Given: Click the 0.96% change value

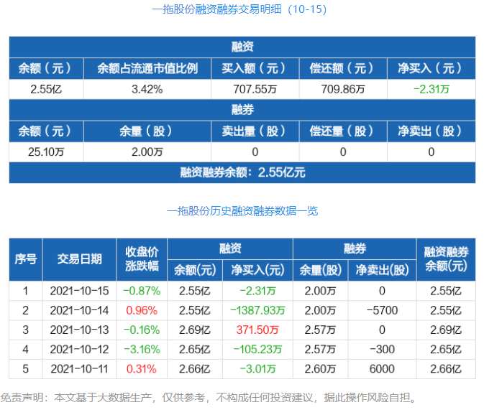Looking at the screenshot, I should (142, 310).
